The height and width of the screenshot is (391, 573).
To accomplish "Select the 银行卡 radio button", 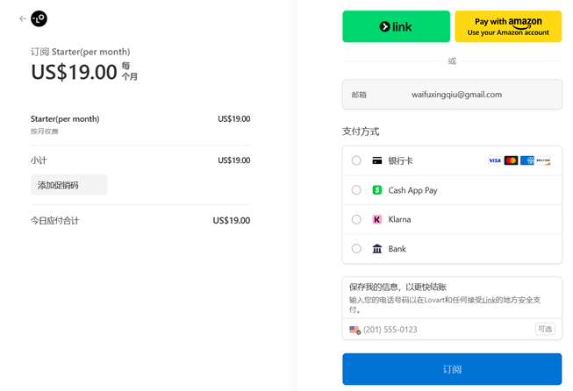I will tap(356, 160).
